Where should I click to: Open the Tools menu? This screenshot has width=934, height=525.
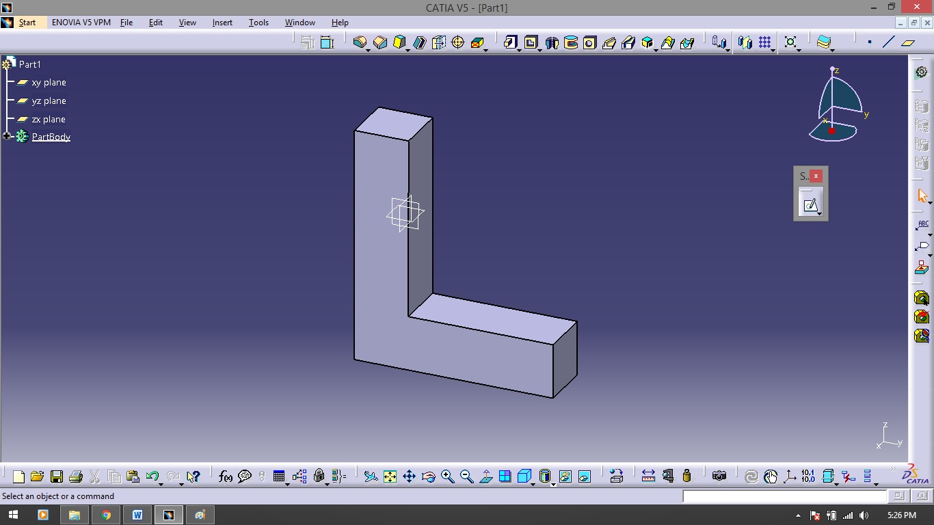(x=258, y=23)
